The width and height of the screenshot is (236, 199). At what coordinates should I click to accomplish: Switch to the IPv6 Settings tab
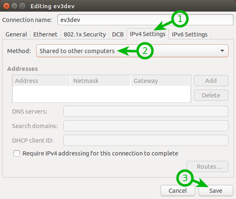190,34
